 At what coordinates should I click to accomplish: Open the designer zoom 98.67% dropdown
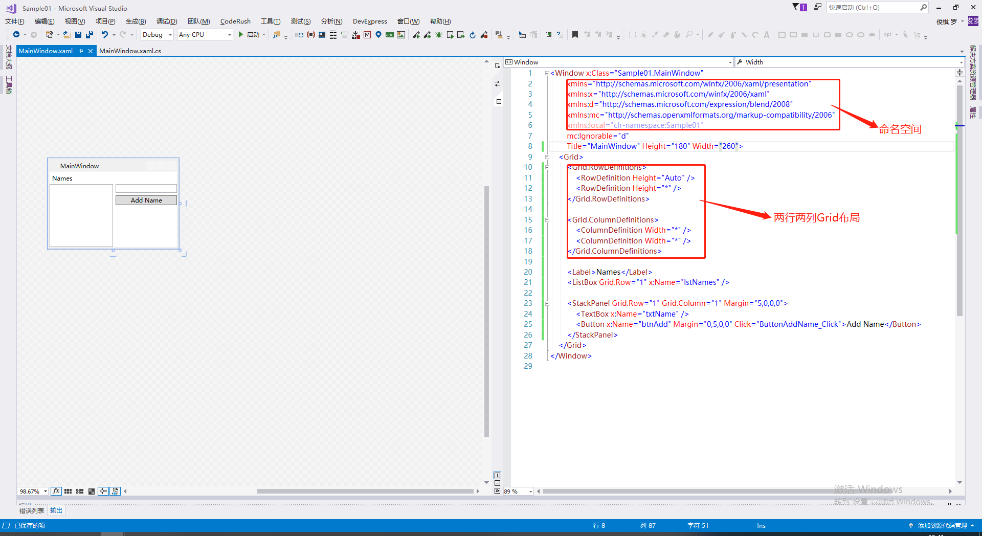[x=33, y=492]
